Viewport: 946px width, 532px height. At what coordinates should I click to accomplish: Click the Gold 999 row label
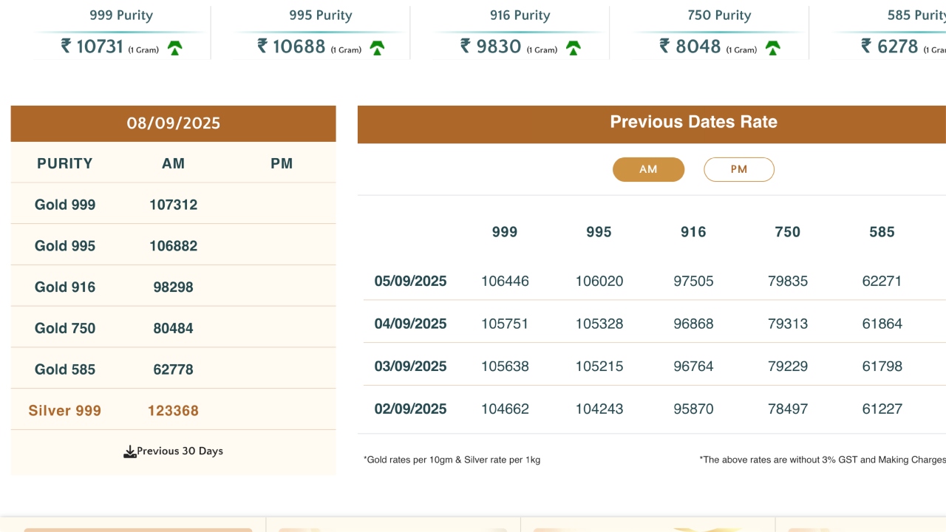pos(65,205)
